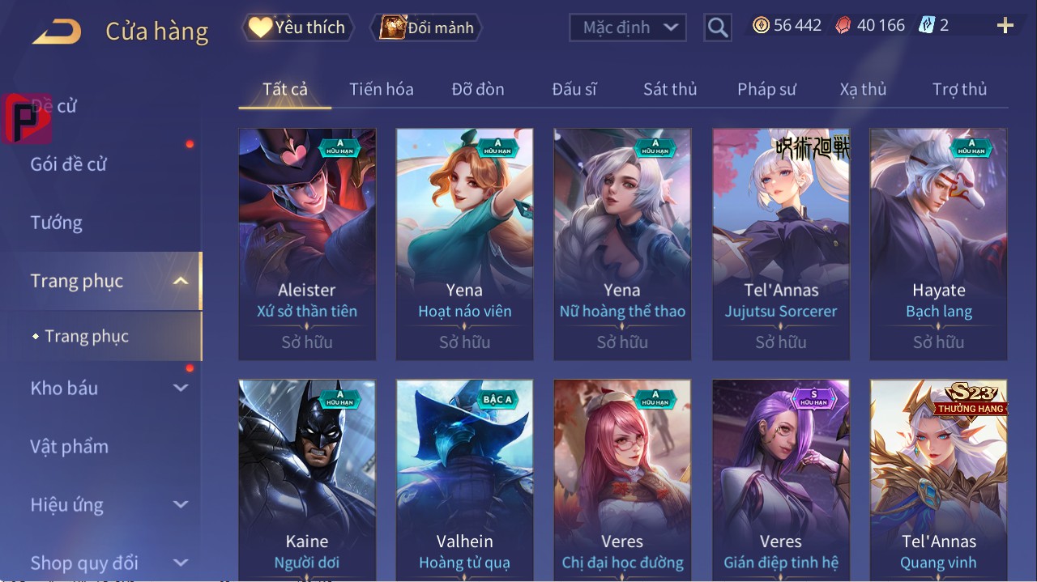Screen dimensions: 1037x582
Task: Select the Tiến hóa tab
Action: [x=381, y=89]
